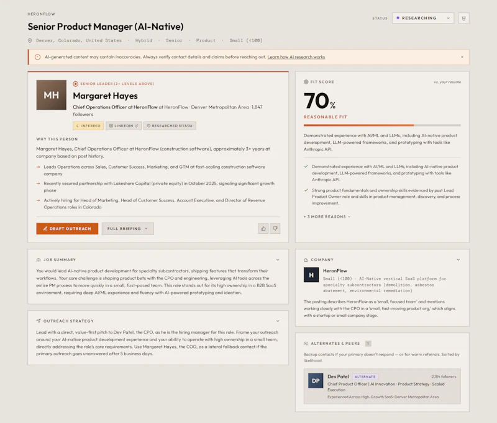Screen dimensions: 497x423
Task: Click the Senior Product Manager (AI-Native) title
Action: tap(106, 27)
